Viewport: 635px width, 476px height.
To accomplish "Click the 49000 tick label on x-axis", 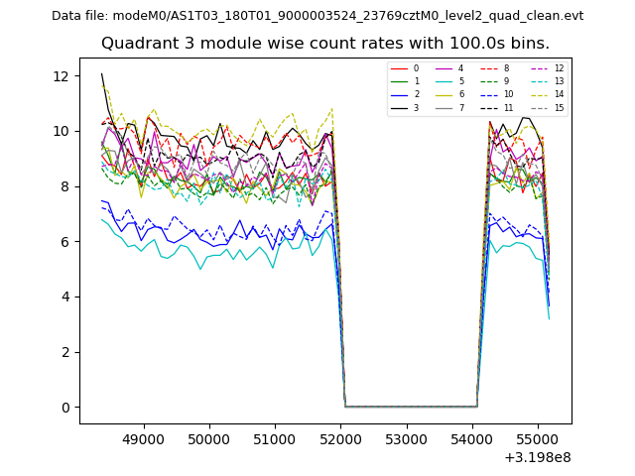I will (x=144, y=437).
